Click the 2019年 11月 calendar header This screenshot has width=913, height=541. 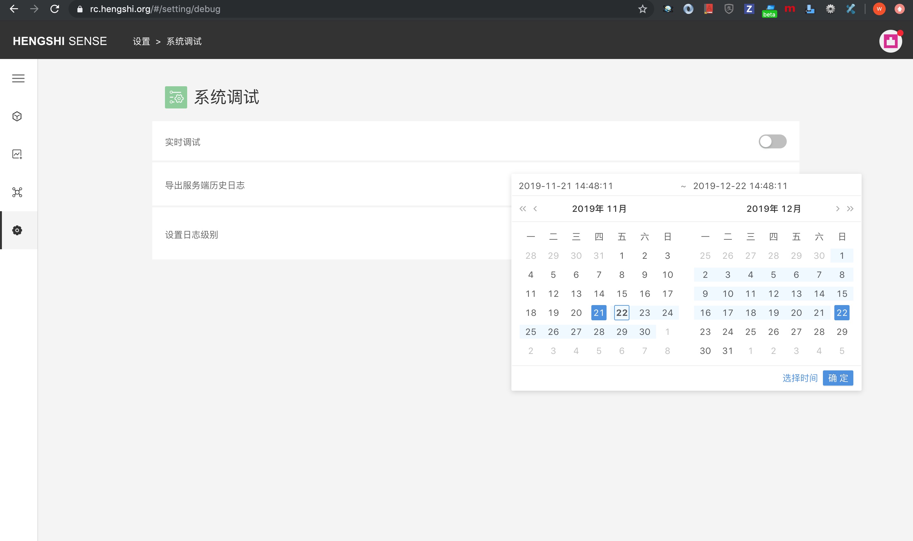(x=599, y=209)
